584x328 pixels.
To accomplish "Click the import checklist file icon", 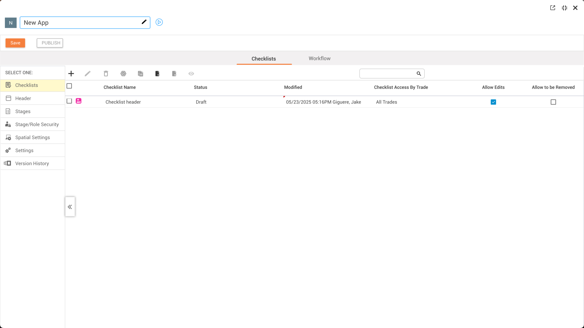I will (157, 73).
